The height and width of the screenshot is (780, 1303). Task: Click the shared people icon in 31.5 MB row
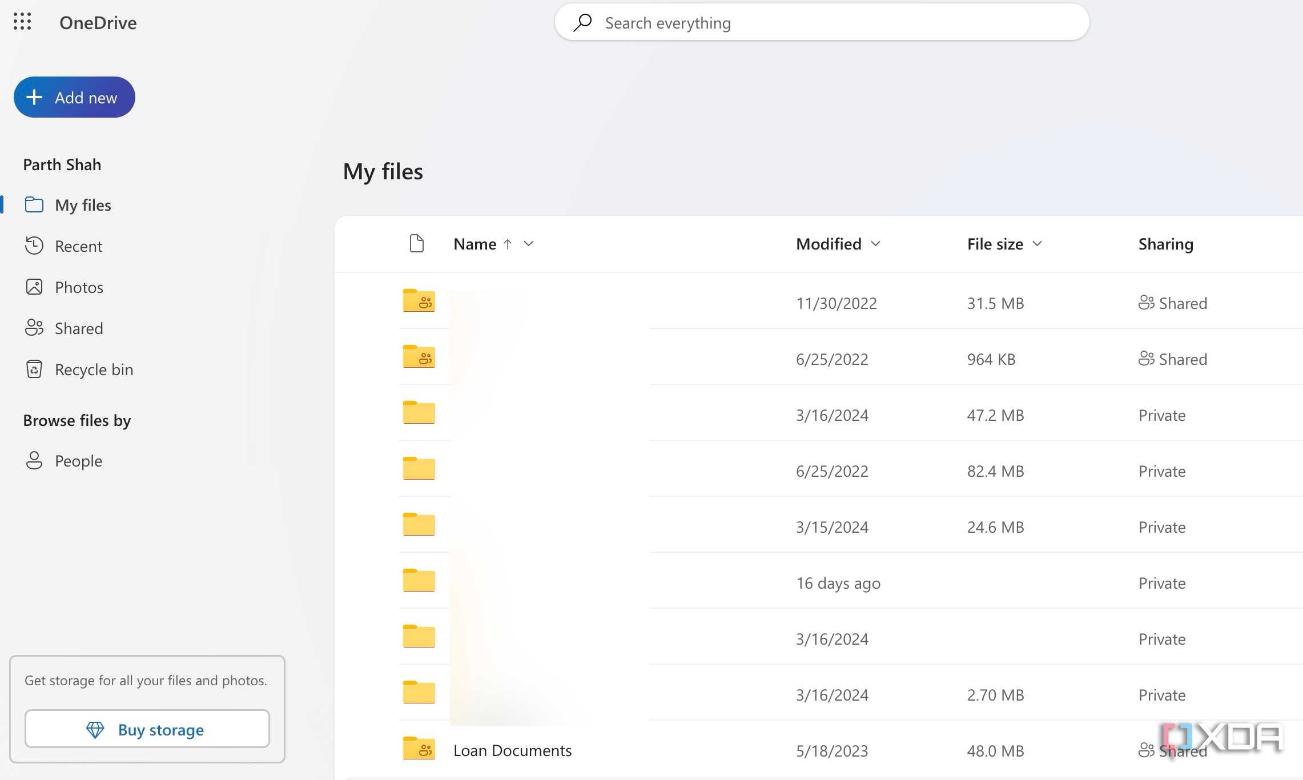(x=1147, y=303)
